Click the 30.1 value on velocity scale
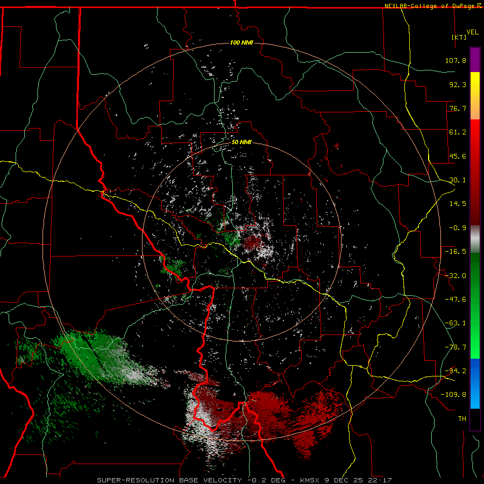Screen dimensions: 484x484 [x=458, y=180]
